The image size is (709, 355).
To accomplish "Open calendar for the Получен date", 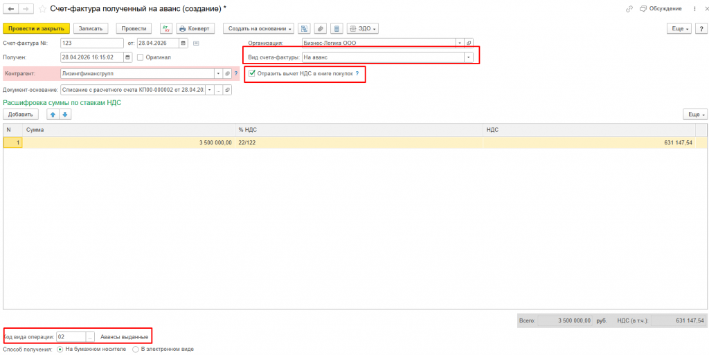I will (x=128, y=57).
